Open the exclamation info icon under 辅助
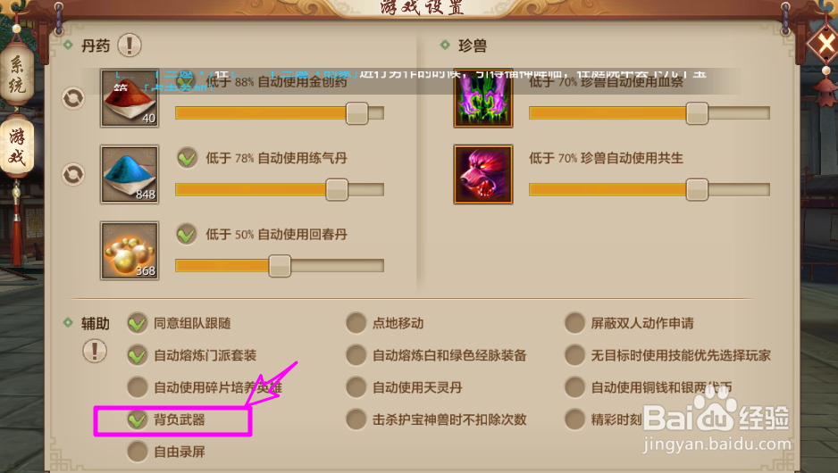The width and height of the screenshot is (838, 473). [x=95, y=352]
